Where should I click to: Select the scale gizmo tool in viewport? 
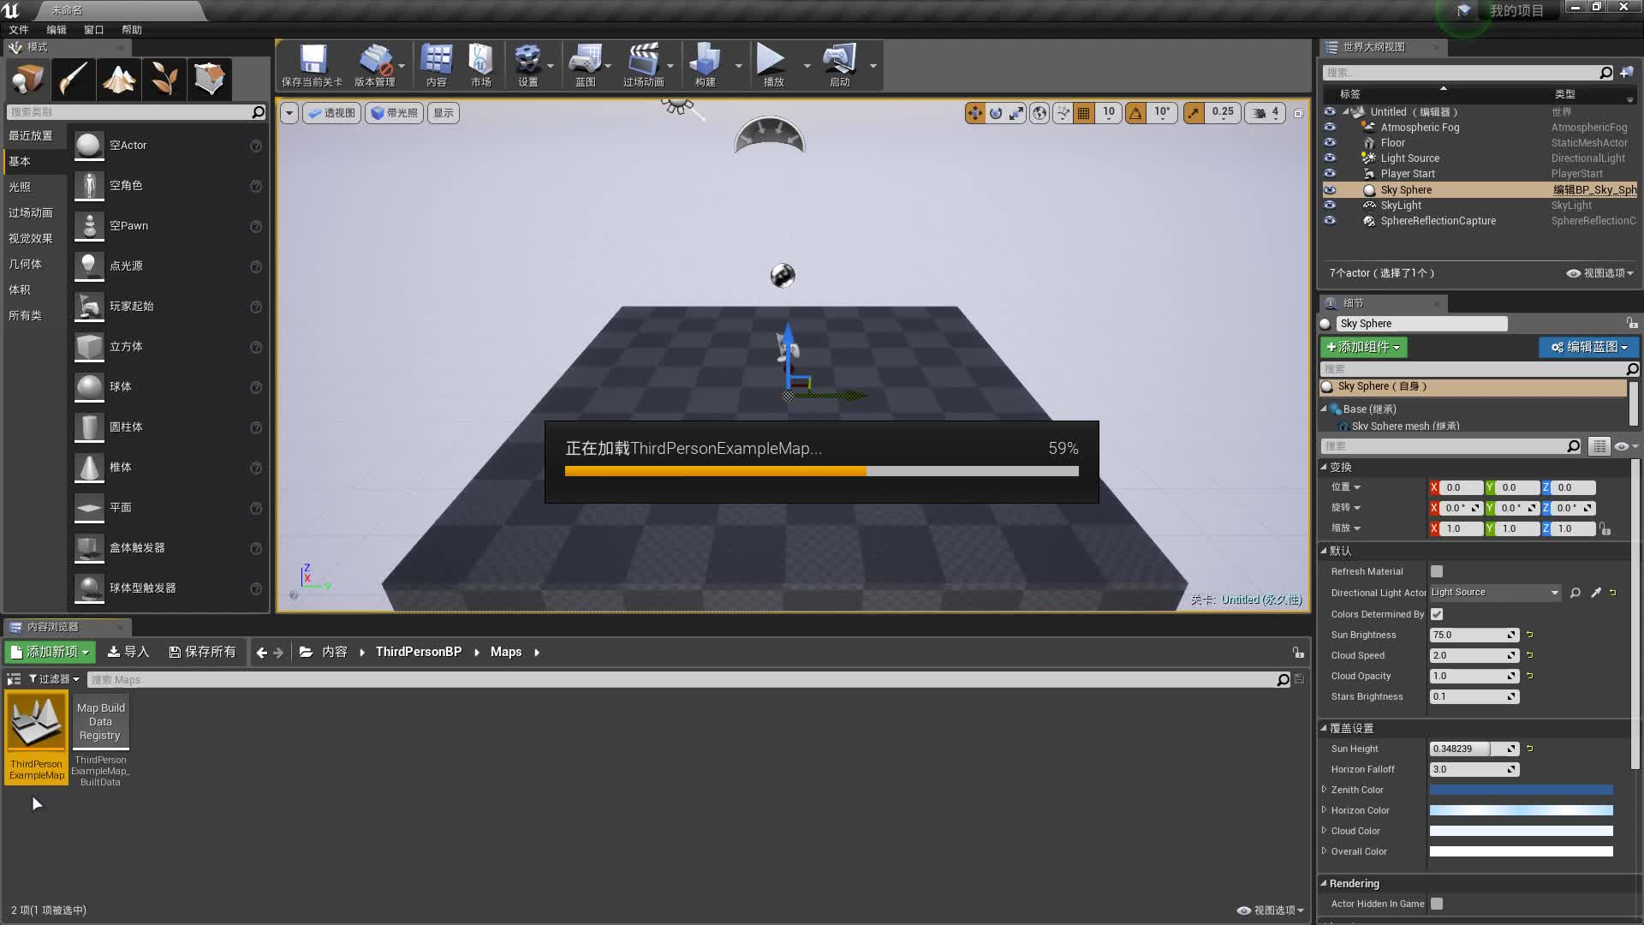pyautogui.click(x=1016, y=112)
